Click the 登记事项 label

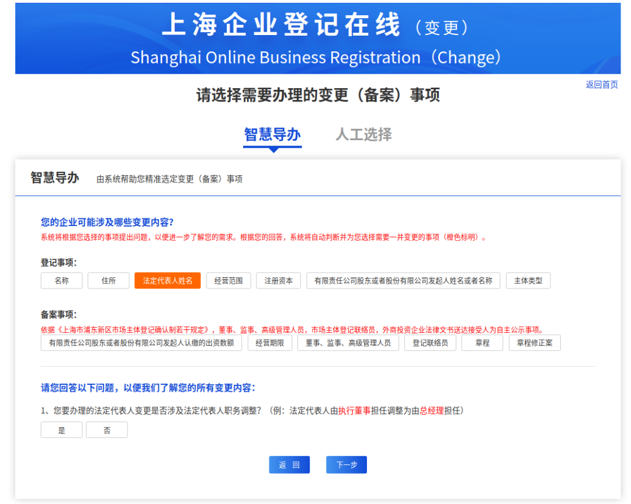(59, 263)
